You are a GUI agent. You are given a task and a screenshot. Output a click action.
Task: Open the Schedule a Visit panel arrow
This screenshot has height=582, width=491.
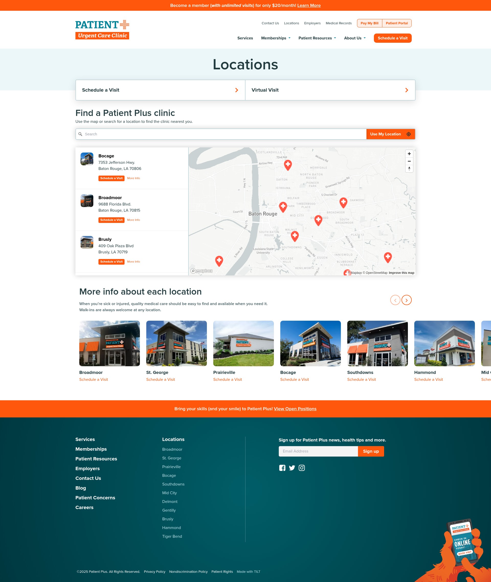[x=237, y=90]
